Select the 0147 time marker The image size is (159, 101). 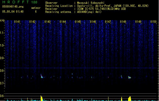pos(108,22)
